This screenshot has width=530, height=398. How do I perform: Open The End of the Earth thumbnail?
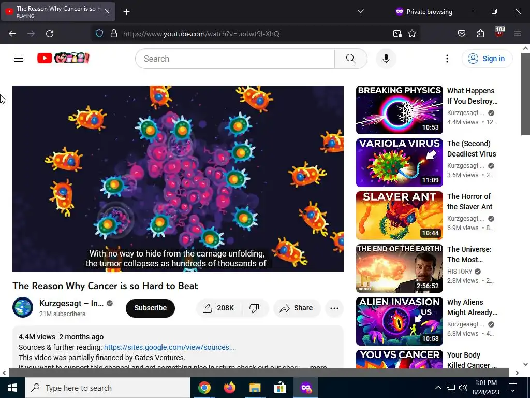point(399,268)
